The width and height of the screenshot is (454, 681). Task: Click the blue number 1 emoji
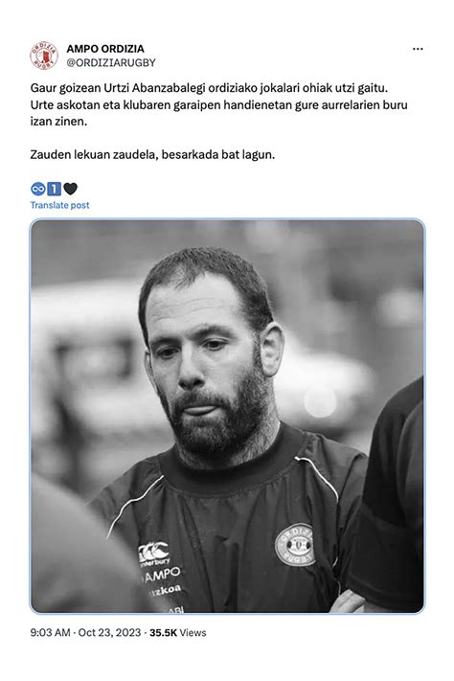pos(54,189)
